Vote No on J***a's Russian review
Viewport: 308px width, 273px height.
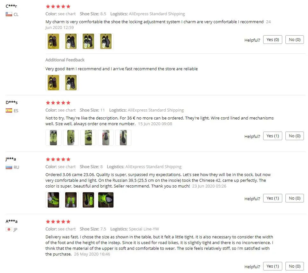coord(294,198)
